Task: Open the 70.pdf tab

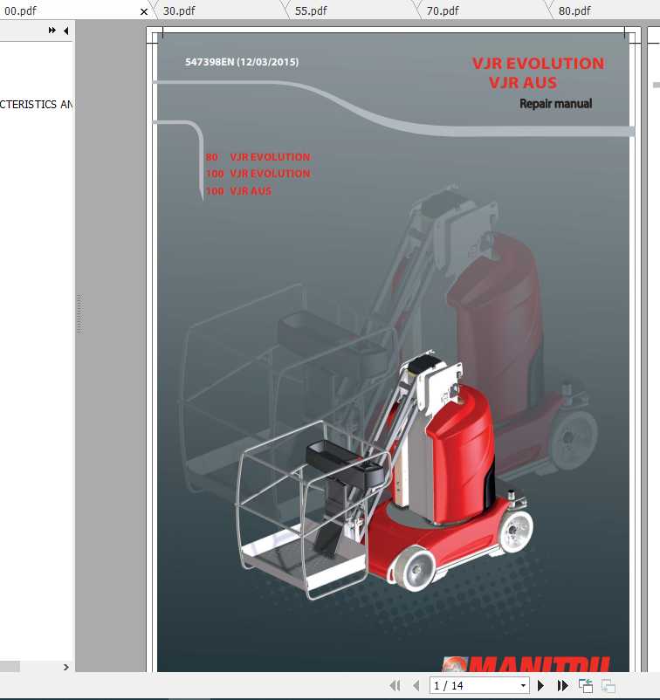Action: (443, 11)
